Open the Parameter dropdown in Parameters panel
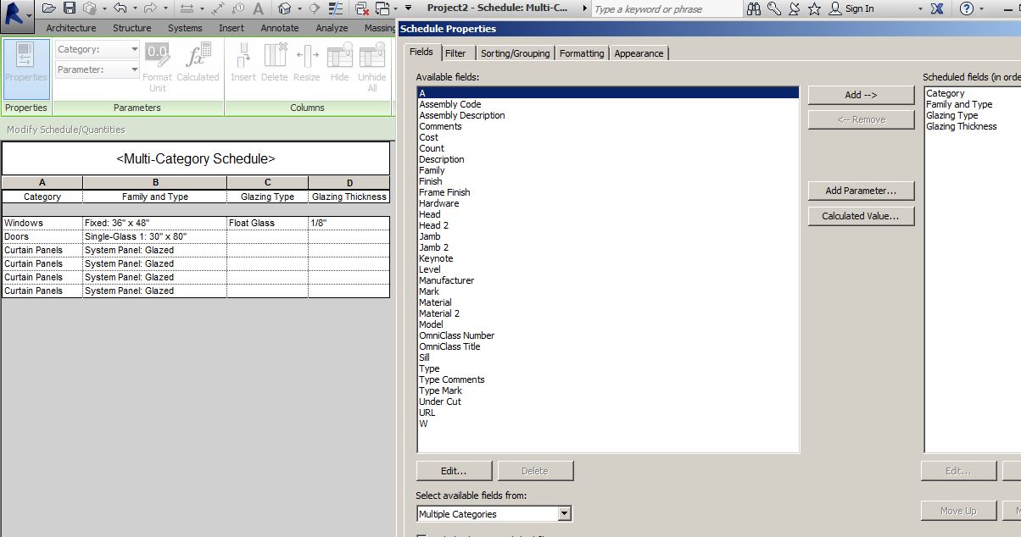The height and width of the screenshot is (537, 1021). [x=98, y=69]
